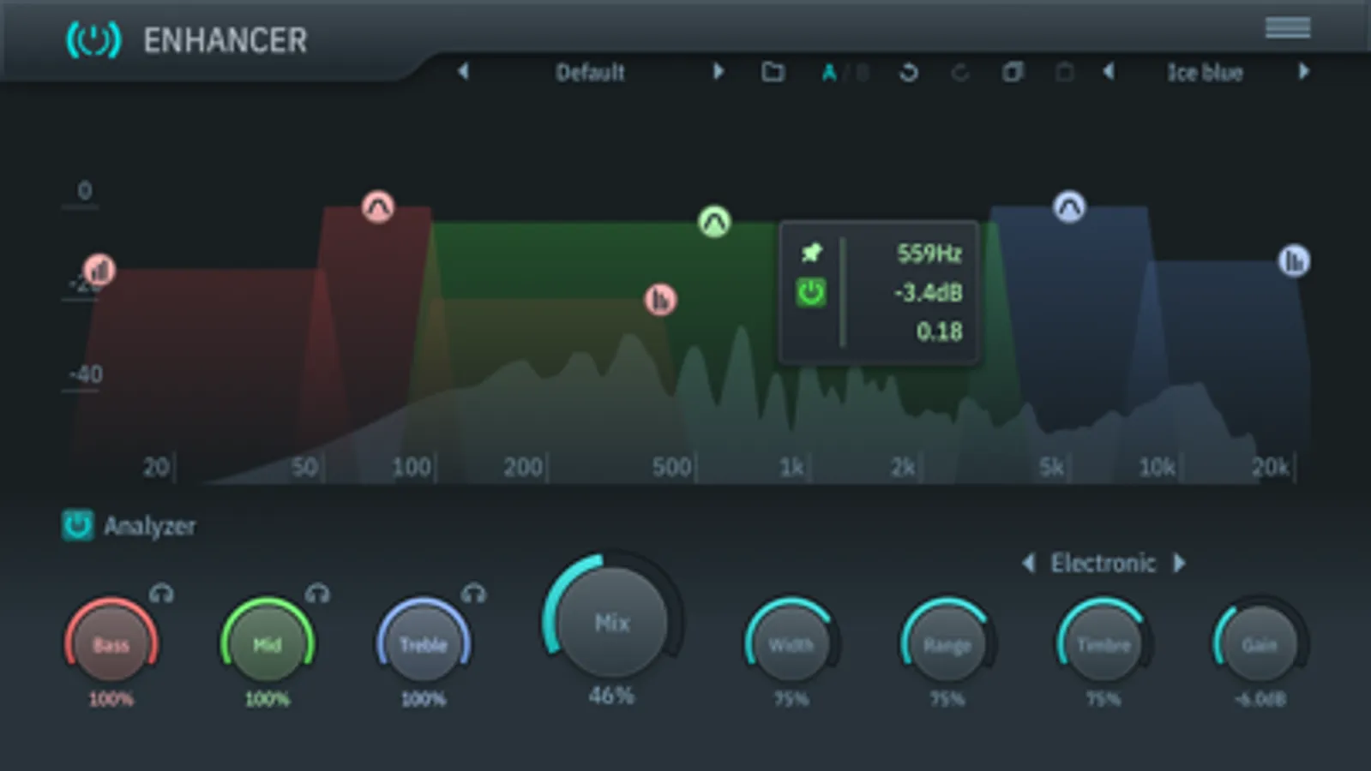Click the Gain knob
Viewport: 1371px width, 771px height.
pos(1259,643)
